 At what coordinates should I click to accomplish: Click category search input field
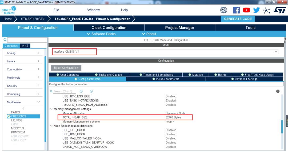point(27,40)
